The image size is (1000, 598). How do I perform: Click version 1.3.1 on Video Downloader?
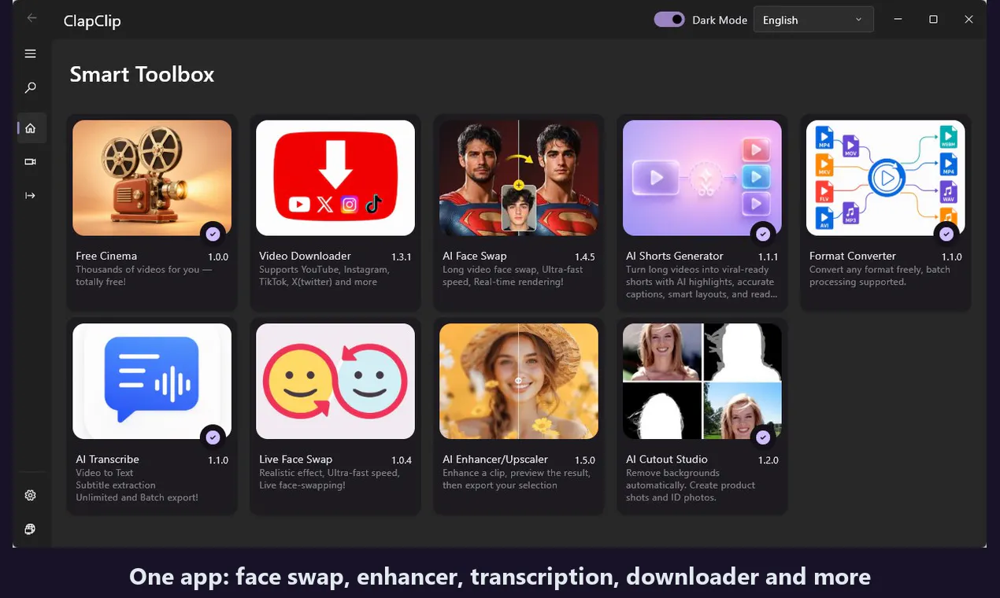tap(402, 257)
